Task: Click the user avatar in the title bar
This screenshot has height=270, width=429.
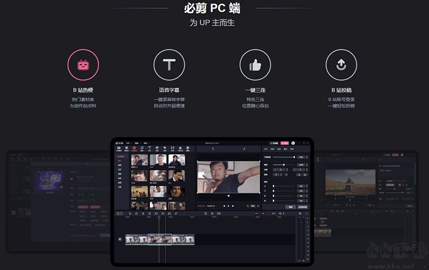Action: 293,143
